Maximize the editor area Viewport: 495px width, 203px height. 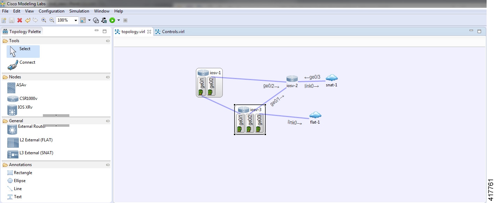pos(479,31)
